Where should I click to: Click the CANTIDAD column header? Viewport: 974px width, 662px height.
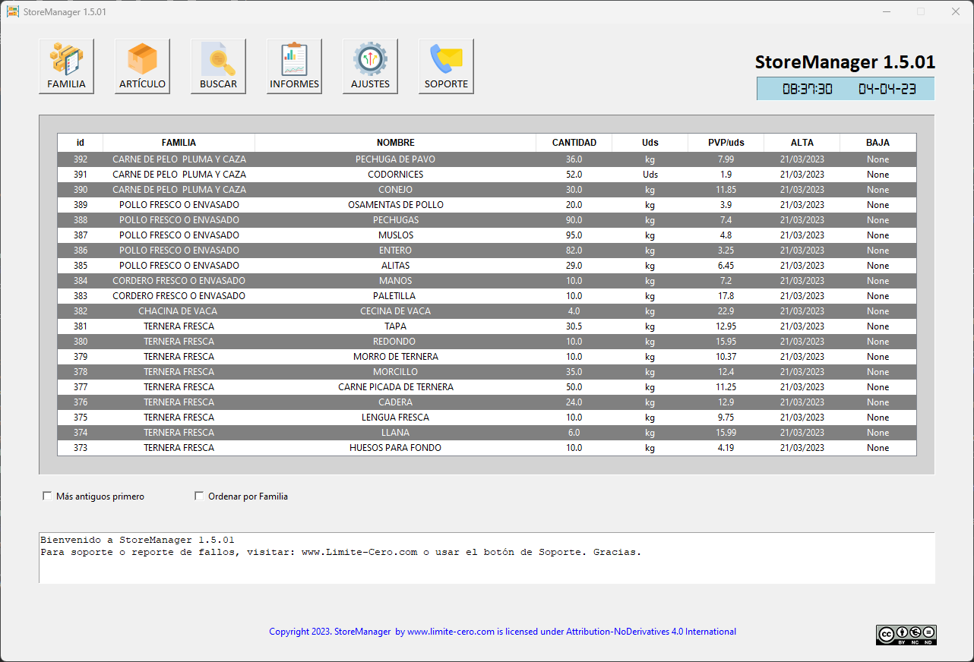tap(574, 143)
